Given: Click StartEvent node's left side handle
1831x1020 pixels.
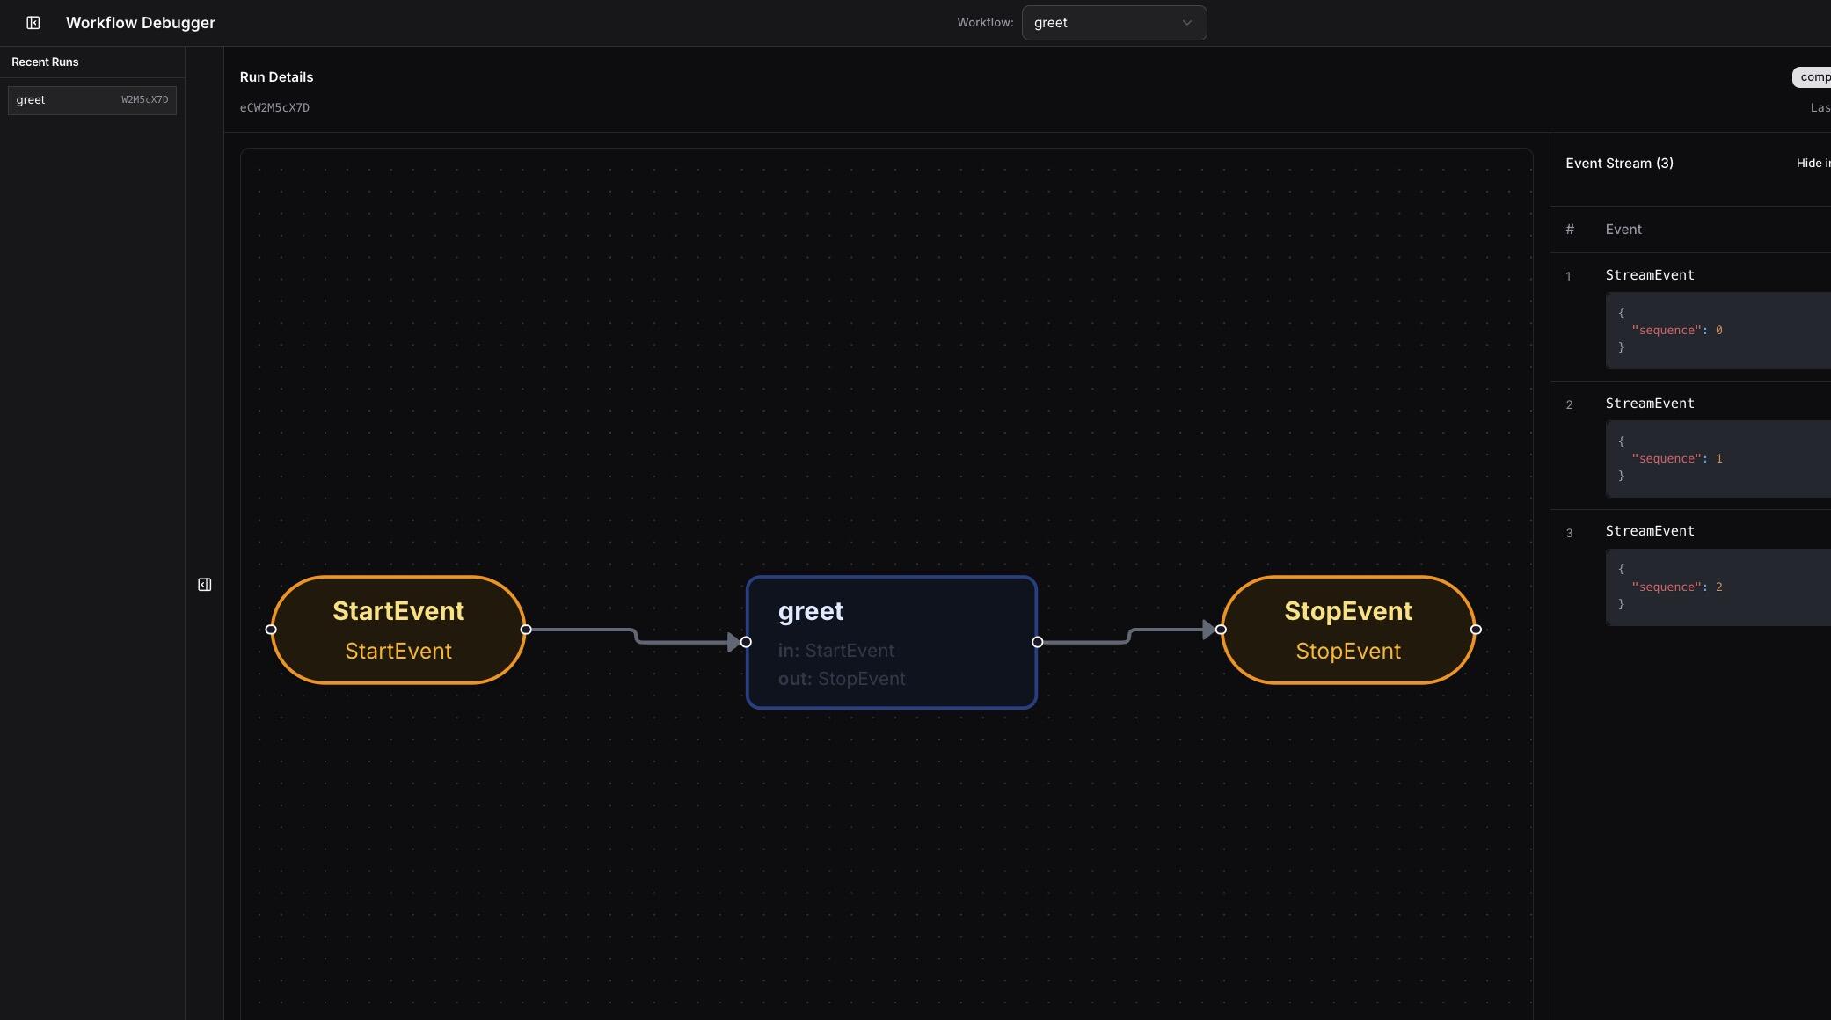Looking at the screenshot, I should (x=271, y=630).
